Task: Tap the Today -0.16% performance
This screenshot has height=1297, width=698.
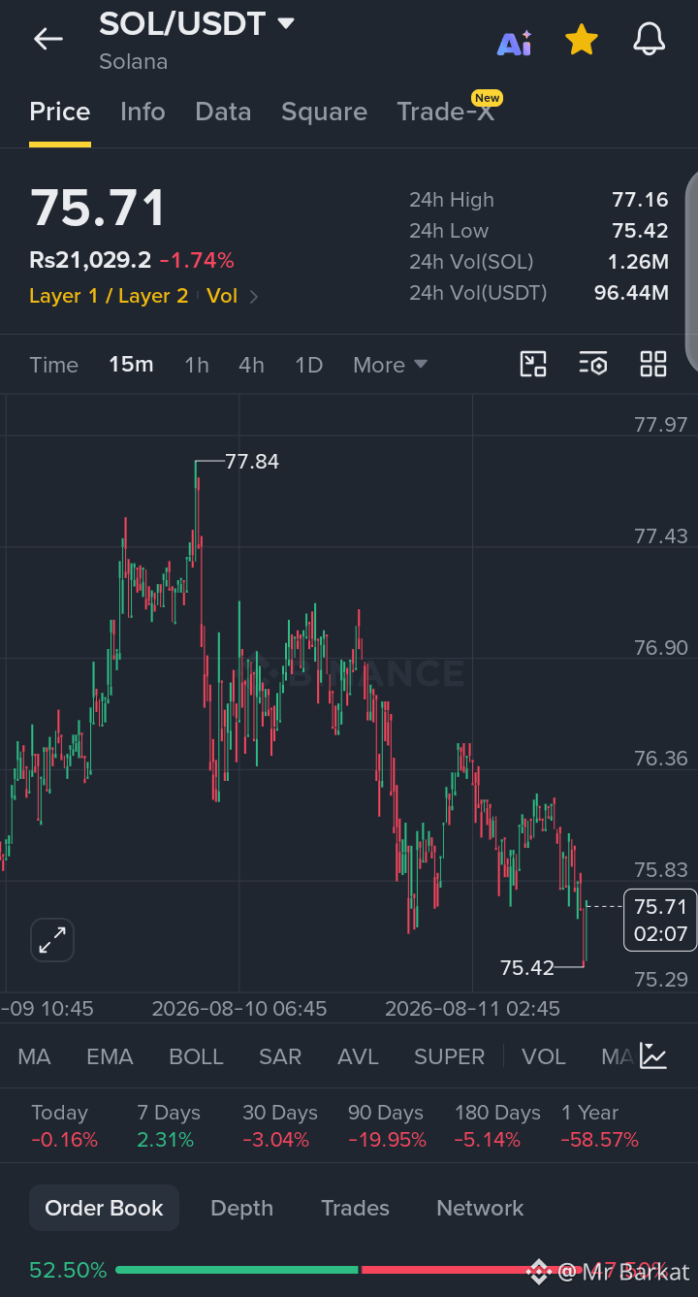Action: pyautogui.click(x=64, y=1126)
